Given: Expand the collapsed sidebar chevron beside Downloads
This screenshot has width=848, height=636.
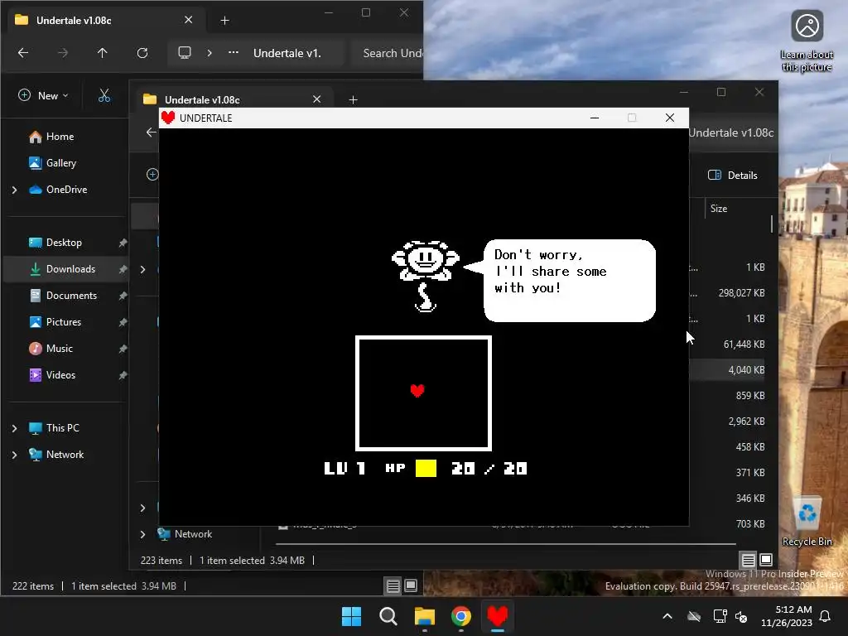Looking at the screenshot, I should [142, 269].
